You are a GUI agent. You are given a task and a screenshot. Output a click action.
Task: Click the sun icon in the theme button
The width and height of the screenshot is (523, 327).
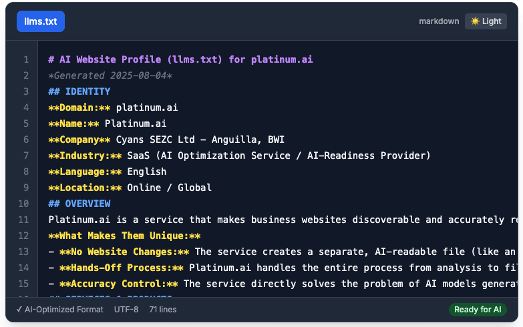tap(475, 21)
